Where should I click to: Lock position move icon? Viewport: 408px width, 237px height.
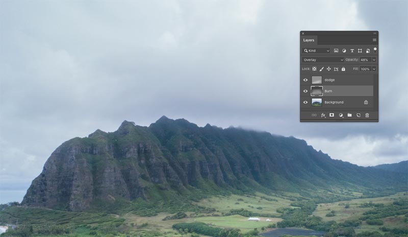point(328,69)
